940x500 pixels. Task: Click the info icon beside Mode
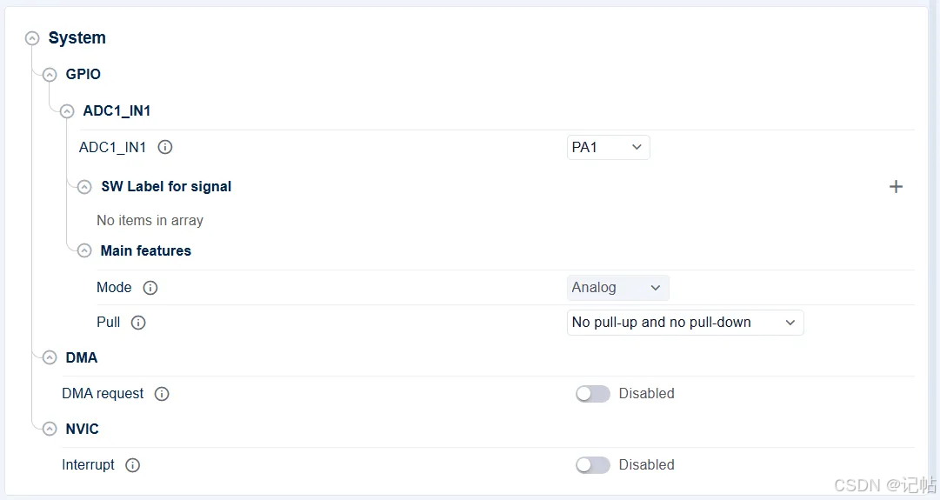[x=150, y=288]
